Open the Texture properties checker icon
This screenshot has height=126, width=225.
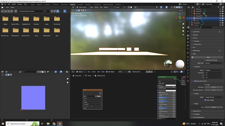pyautogui.click(x=188, y=81)
